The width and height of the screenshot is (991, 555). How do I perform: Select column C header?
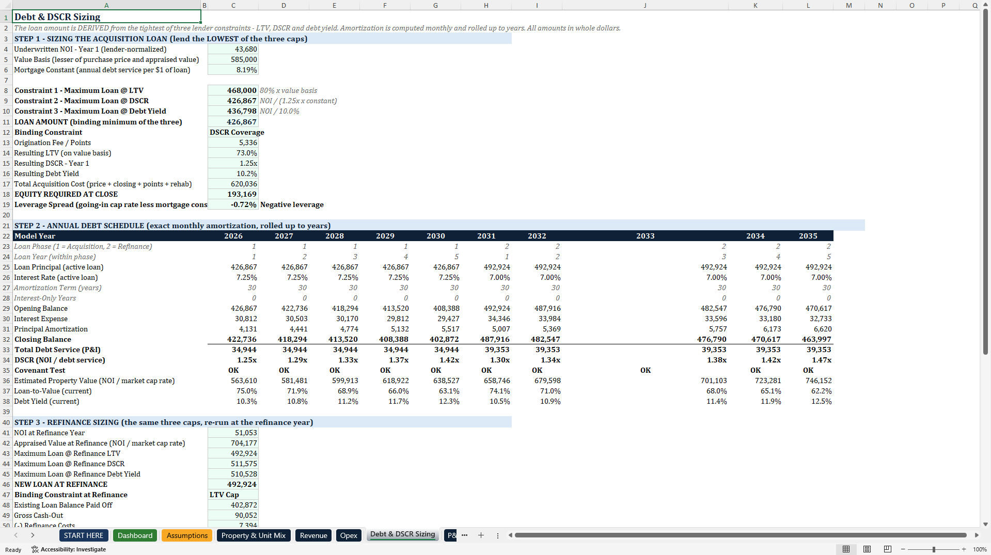point(233,5)
